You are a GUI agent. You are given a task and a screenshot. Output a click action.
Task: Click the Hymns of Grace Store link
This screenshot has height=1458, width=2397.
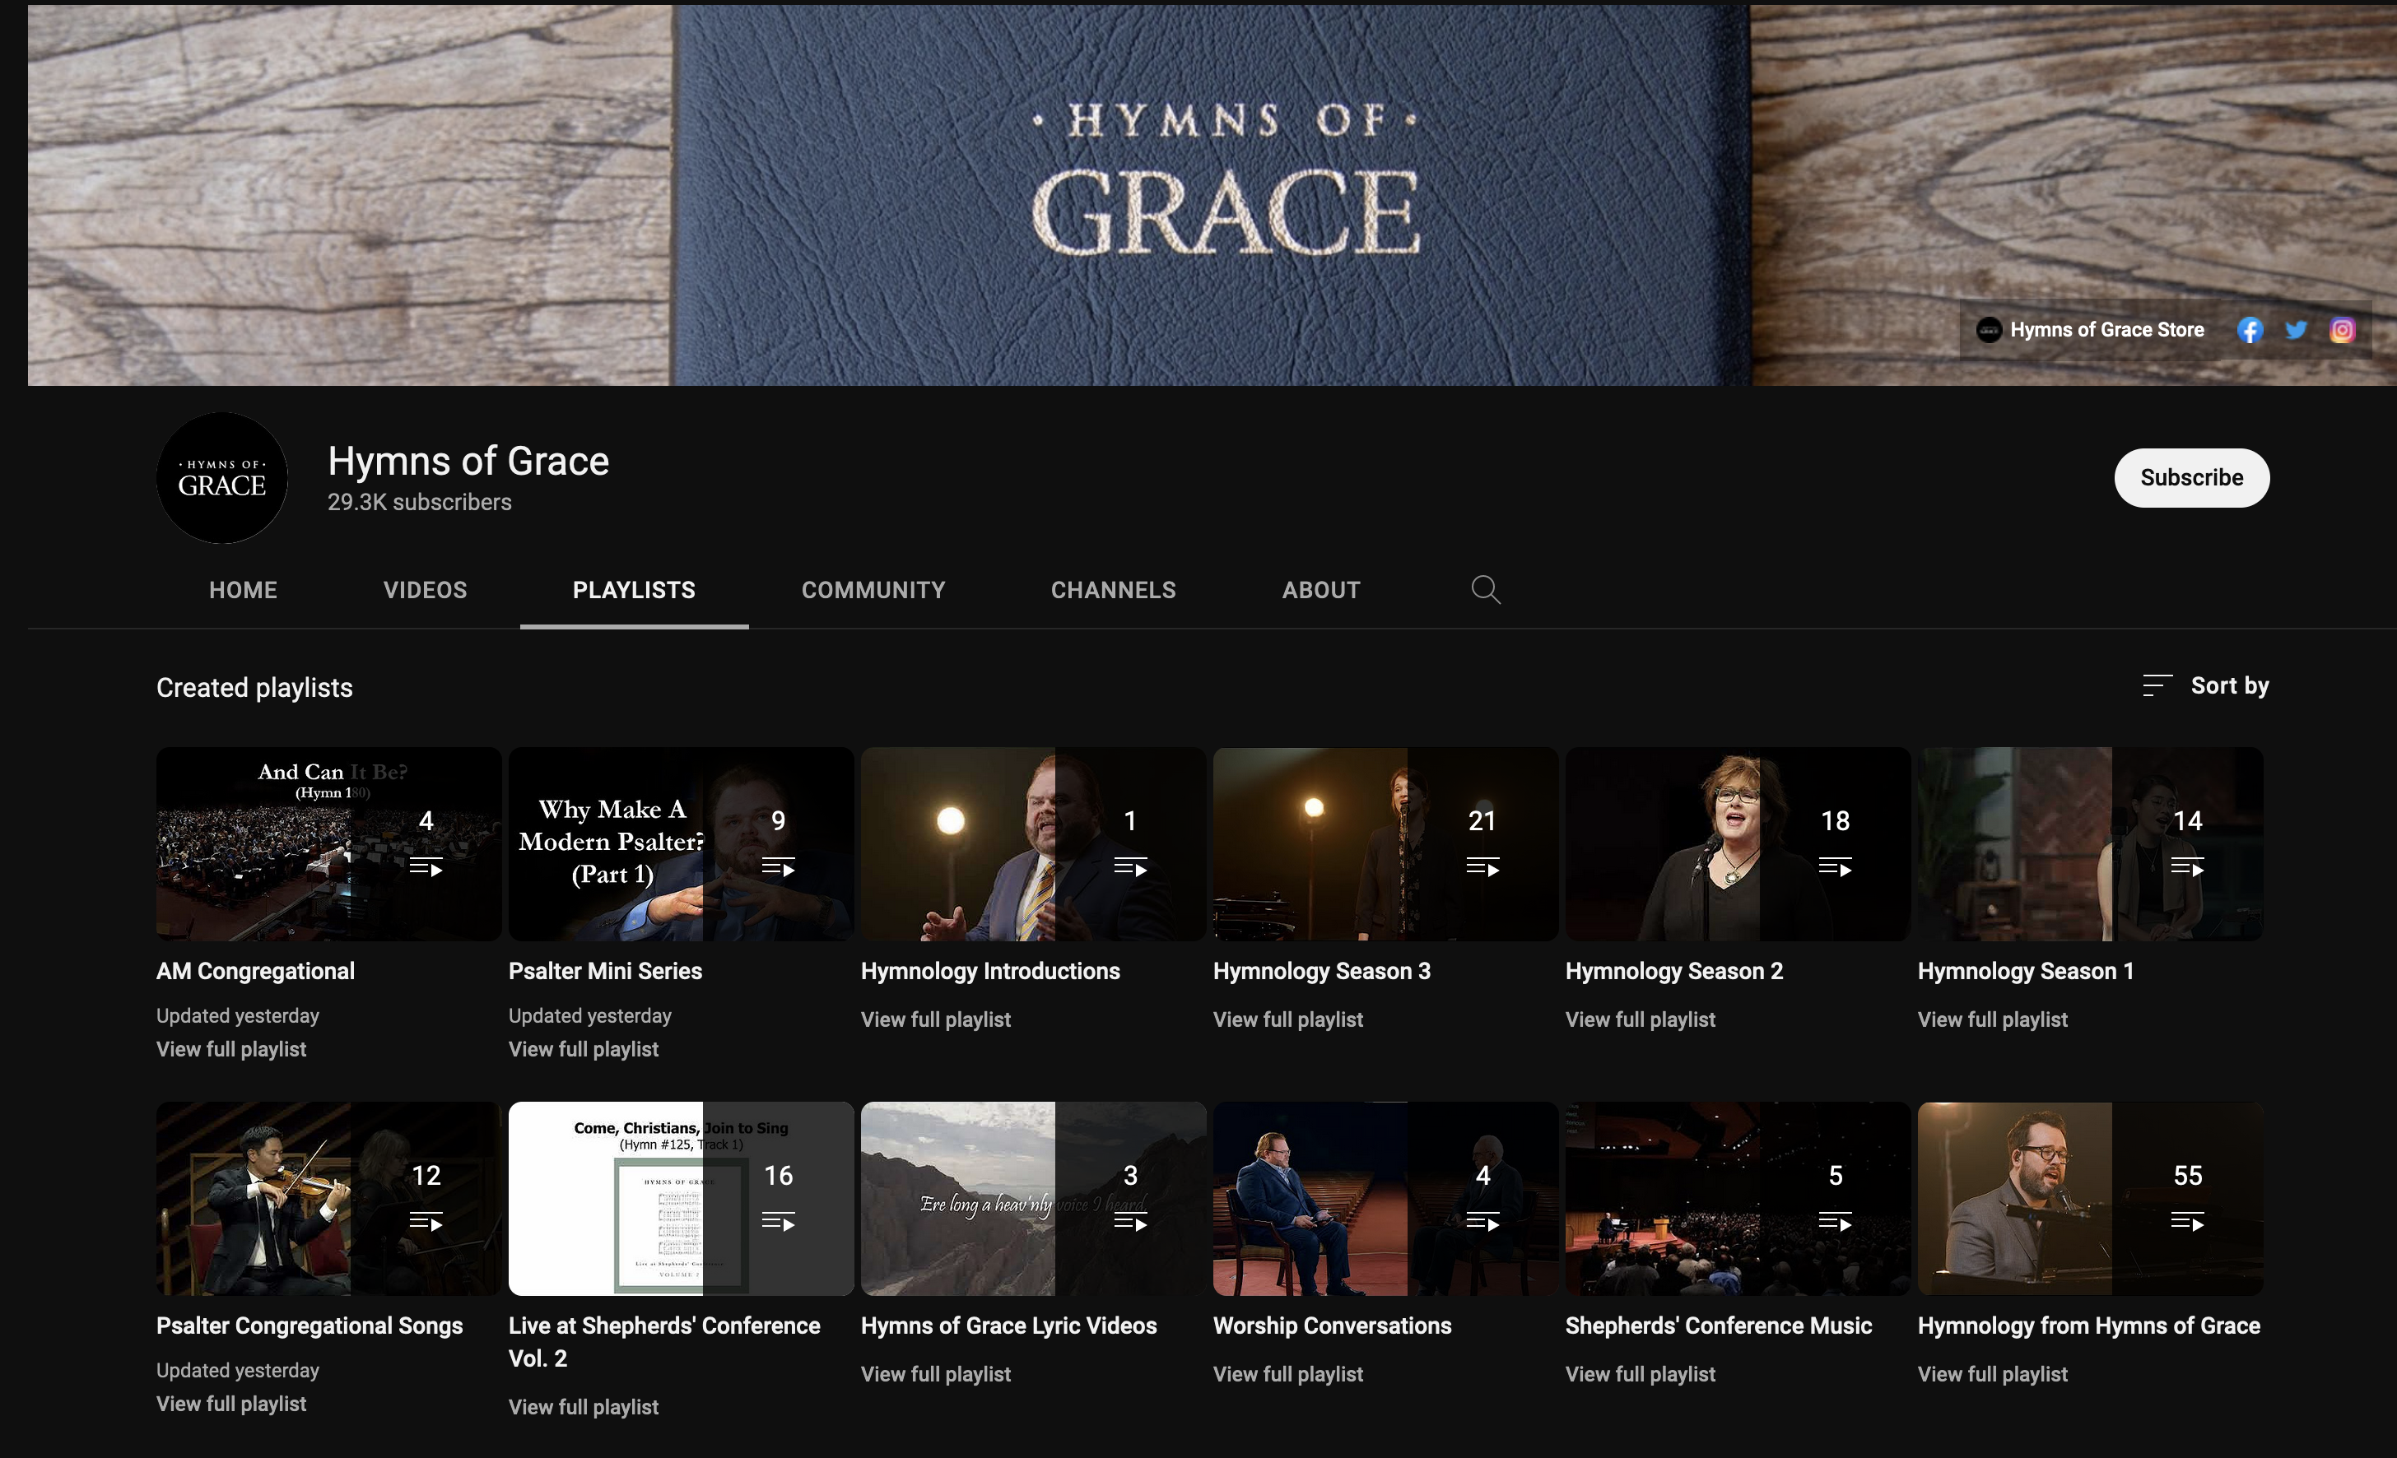(2091, 330)
